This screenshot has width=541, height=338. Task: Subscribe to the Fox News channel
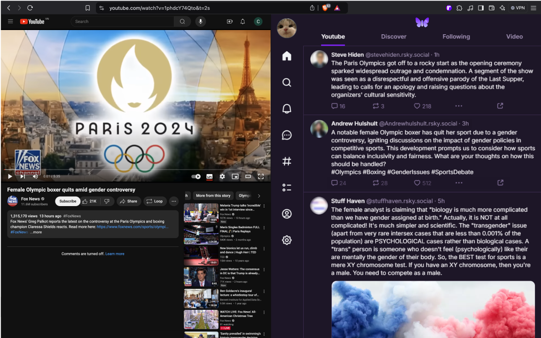click(x=68, y=201)
